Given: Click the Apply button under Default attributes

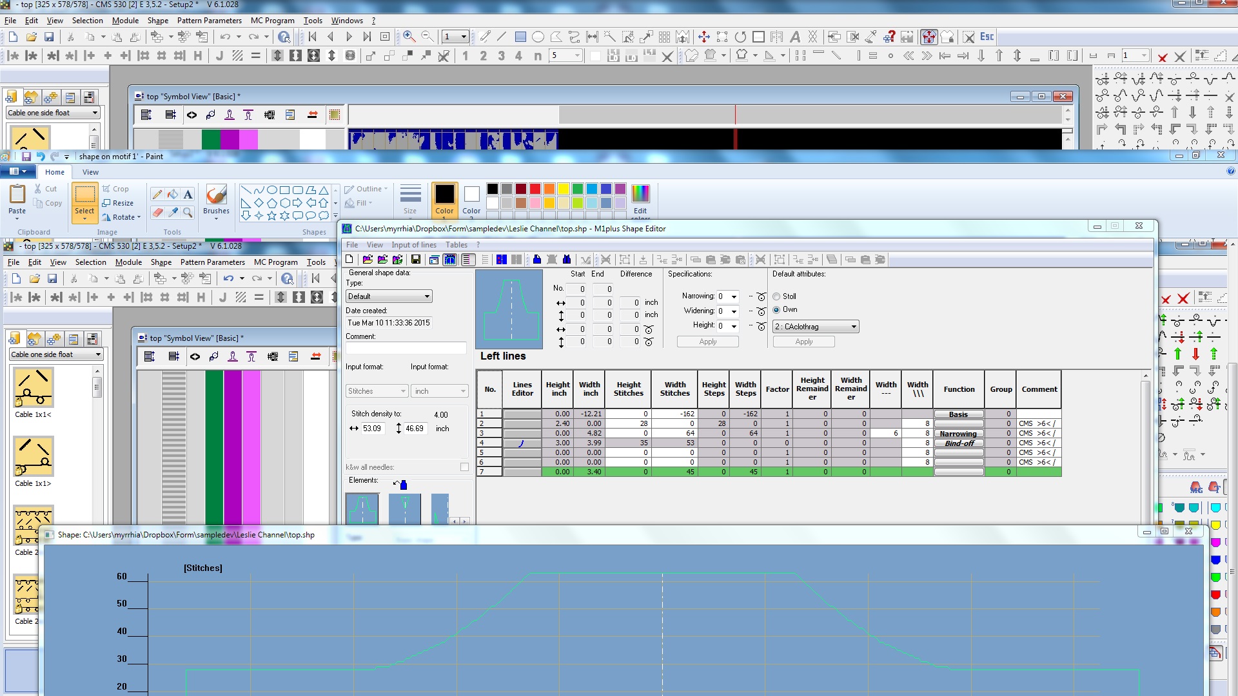Looking at the screenshot, I should coord(803,341).
